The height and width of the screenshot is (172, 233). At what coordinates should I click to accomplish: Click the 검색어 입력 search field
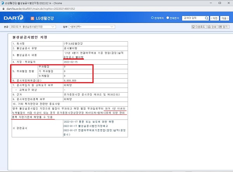pyautogui.click(x=193, y=18)
